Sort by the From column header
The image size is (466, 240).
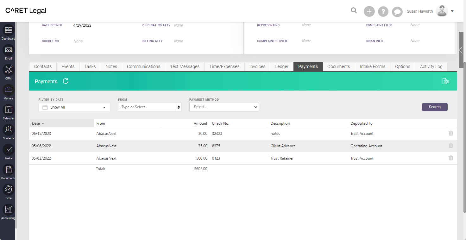101,123
